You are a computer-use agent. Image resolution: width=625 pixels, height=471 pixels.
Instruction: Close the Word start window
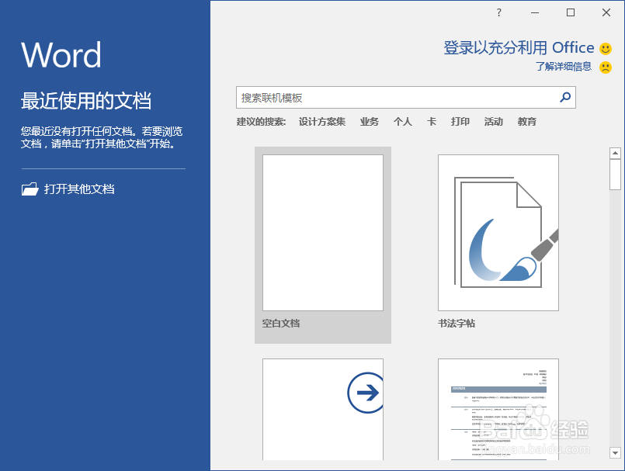point(606,12)
